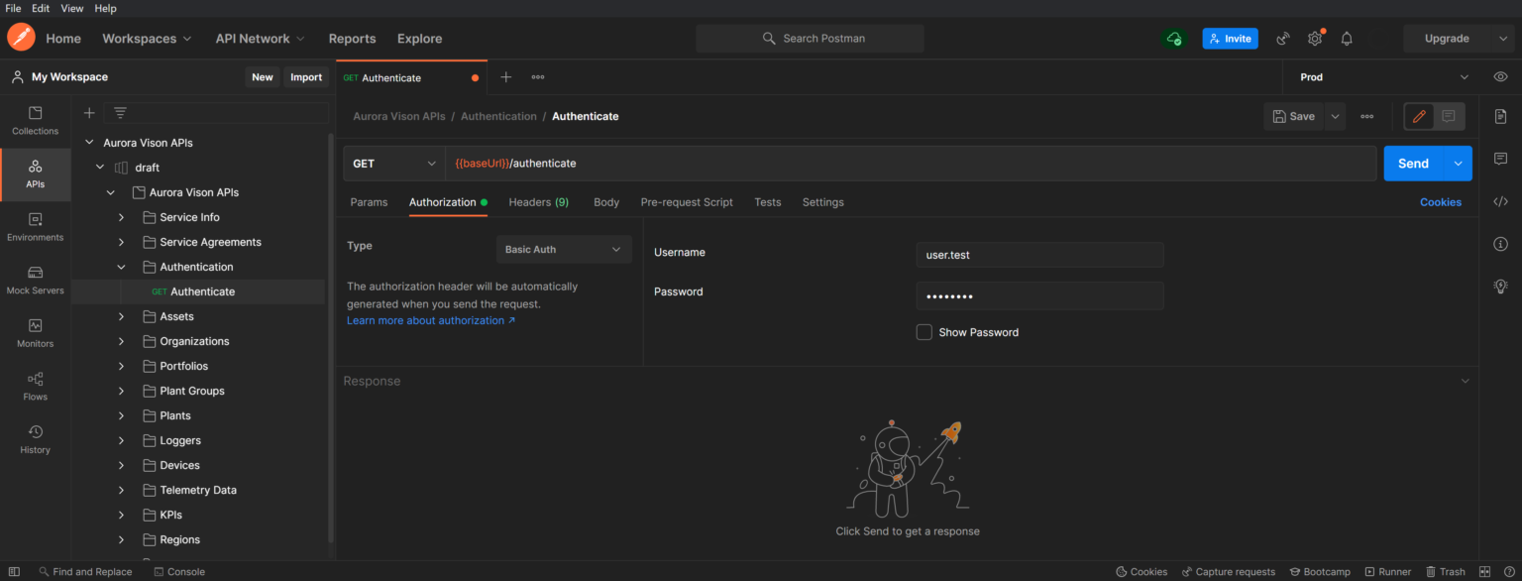Enable the Show Password checkbox
The width and height of the screenshot is (1522, 581).
(x=924, y=332)
